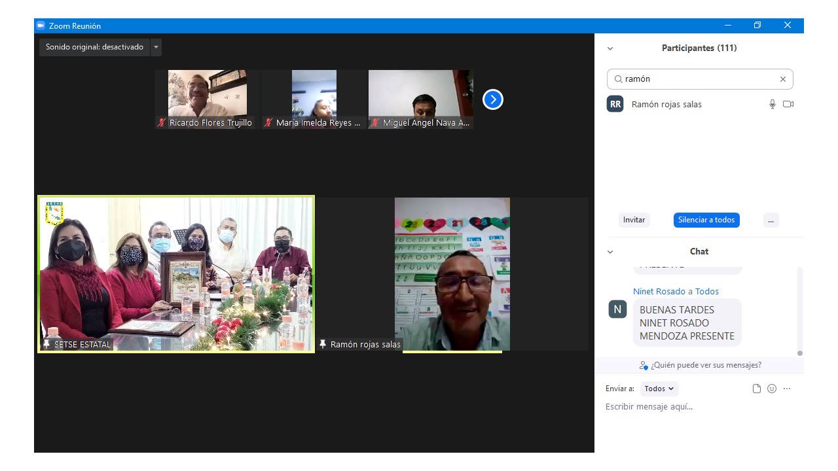
Task: Select the 'BUENAS TARDES NINET ROSADO' chat message
Action: (687, 323)
